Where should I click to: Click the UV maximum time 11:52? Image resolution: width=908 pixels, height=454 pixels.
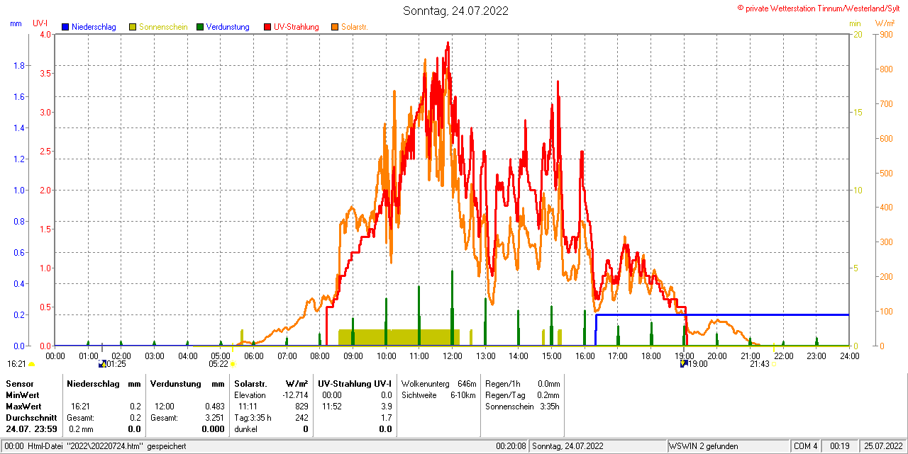pyautogui.click(x=332, y=407)
